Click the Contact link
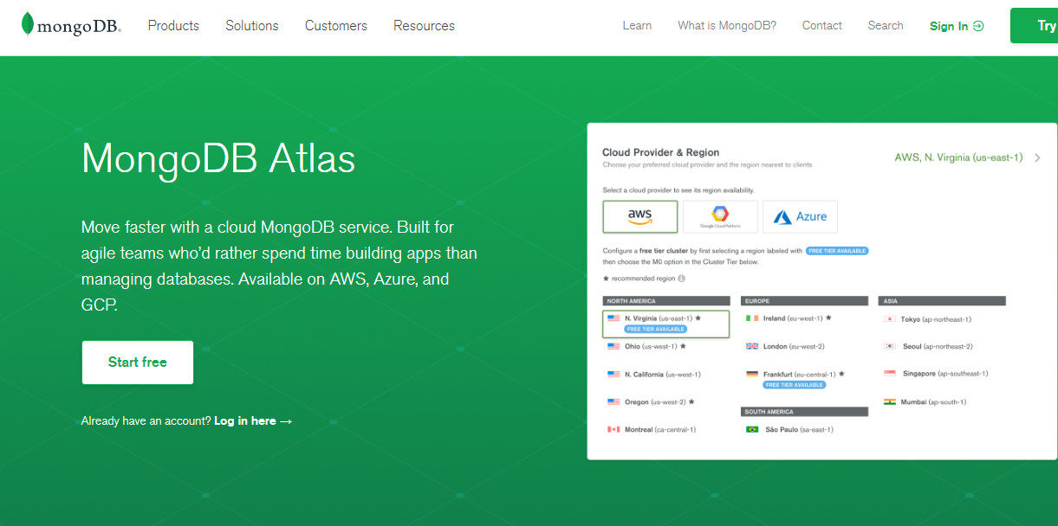 point(822,26)
